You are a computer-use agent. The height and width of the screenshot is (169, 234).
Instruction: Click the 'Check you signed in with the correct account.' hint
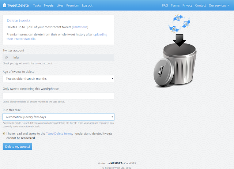28,63
